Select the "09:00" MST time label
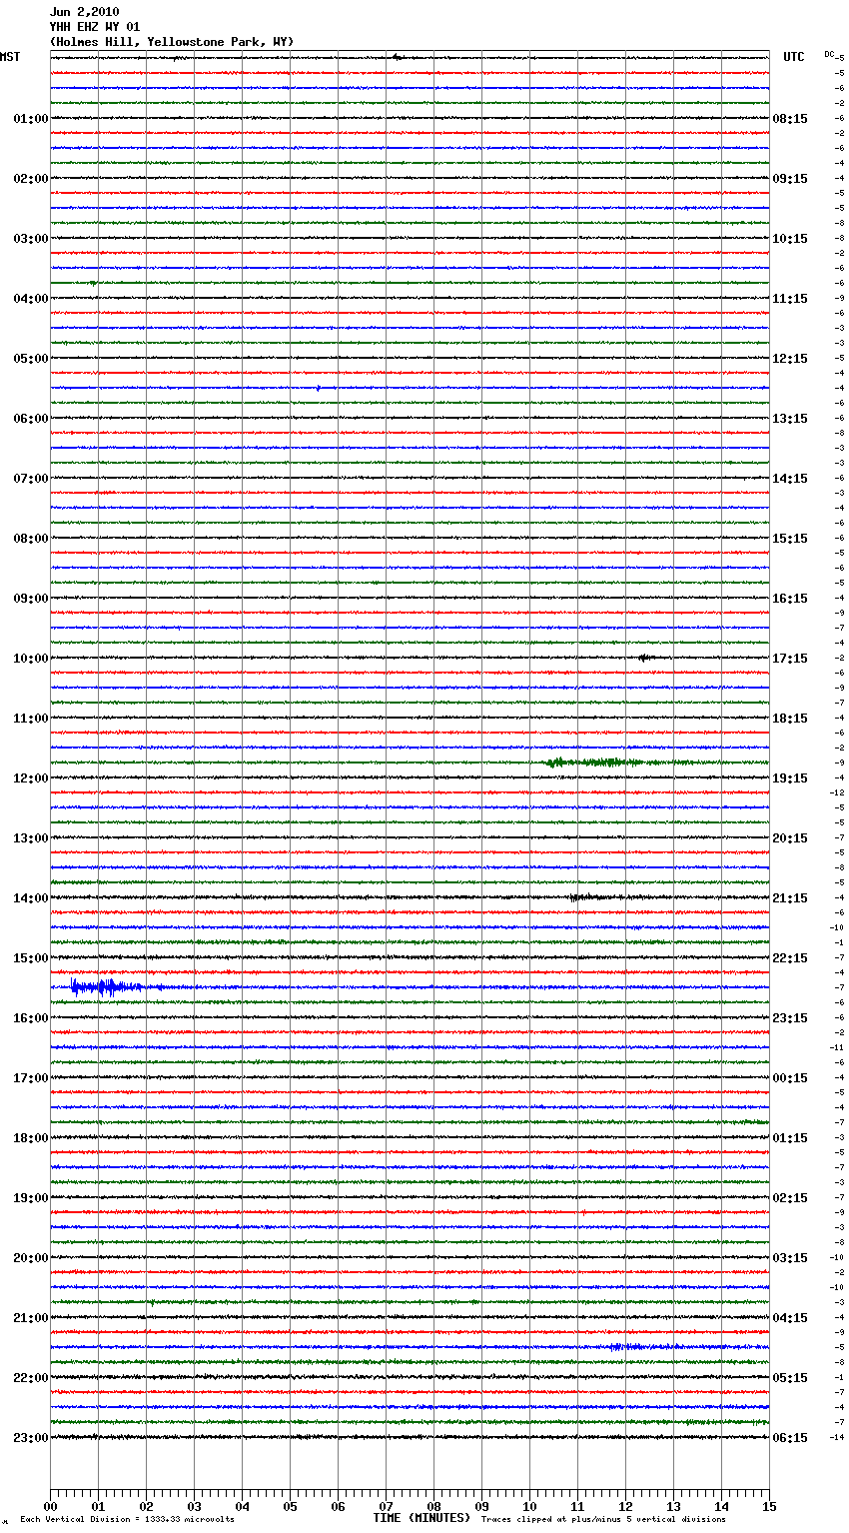The width and height of the screenshot is (849, 1533). (31, 599)
